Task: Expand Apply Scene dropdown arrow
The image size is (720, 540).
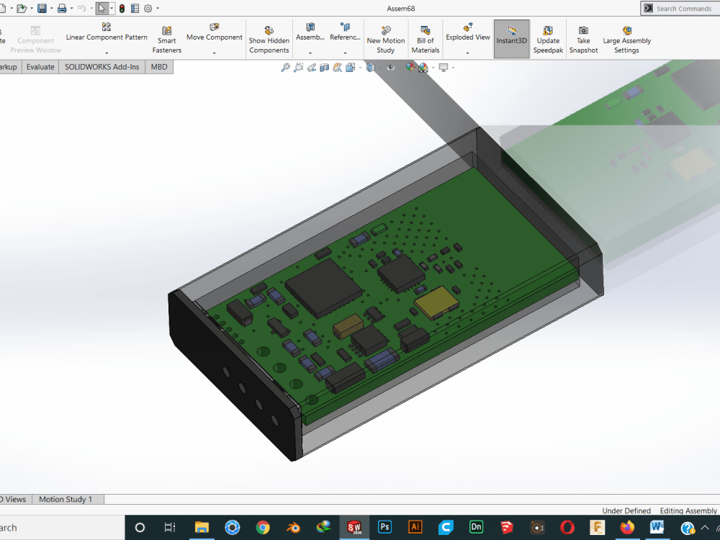Action: [433, 68]
